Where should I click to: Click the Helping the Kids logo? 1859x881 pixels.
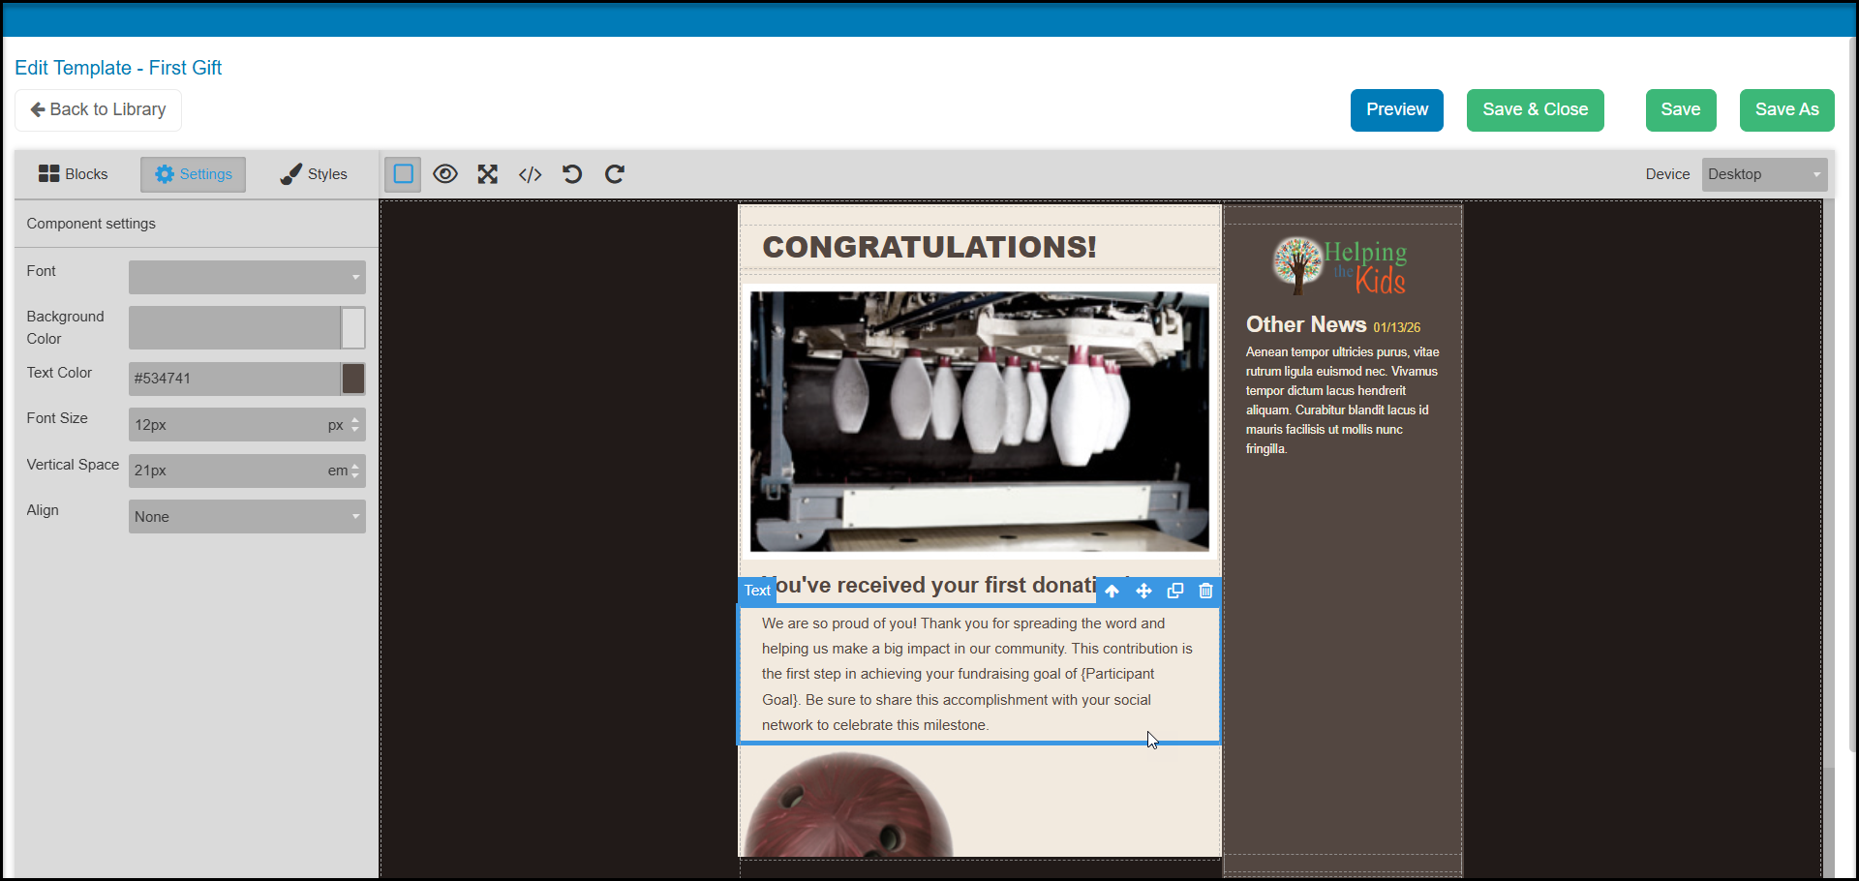click(x=1340, y=265)
